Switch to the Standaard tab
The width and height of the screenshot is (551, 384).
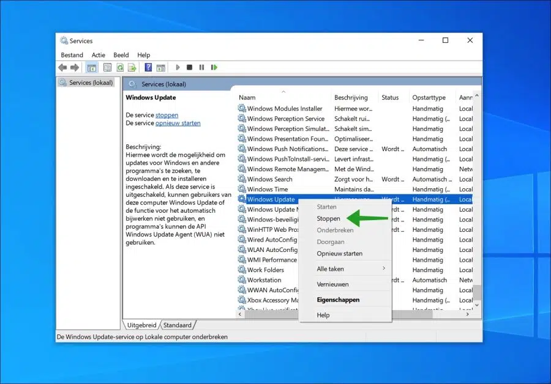(178, 325)
